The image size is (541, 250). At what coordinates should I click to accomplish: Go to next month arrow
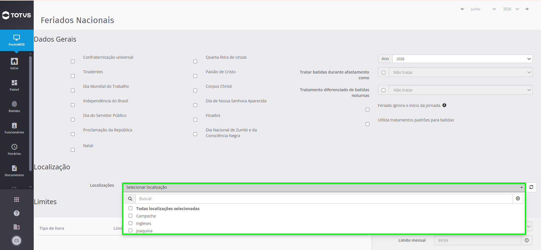(x=527, y=9)
